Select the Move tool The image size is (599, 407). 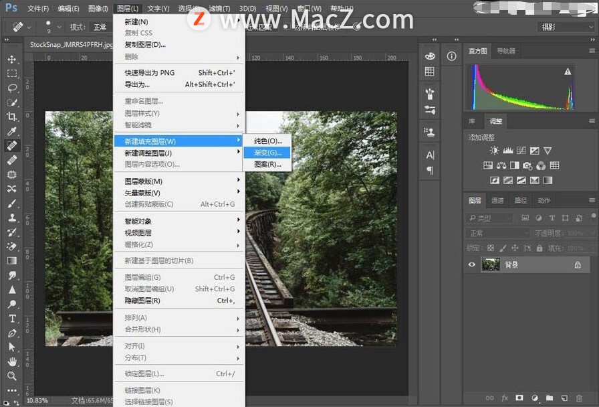12,59
